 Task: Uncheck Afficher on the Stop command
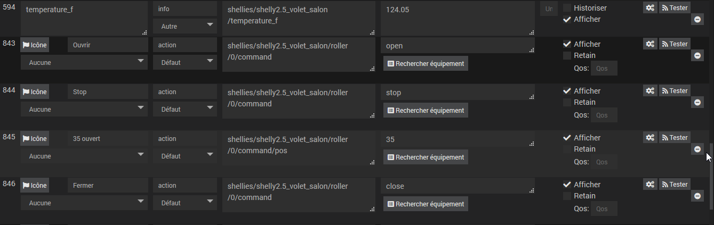coord(567,91)
